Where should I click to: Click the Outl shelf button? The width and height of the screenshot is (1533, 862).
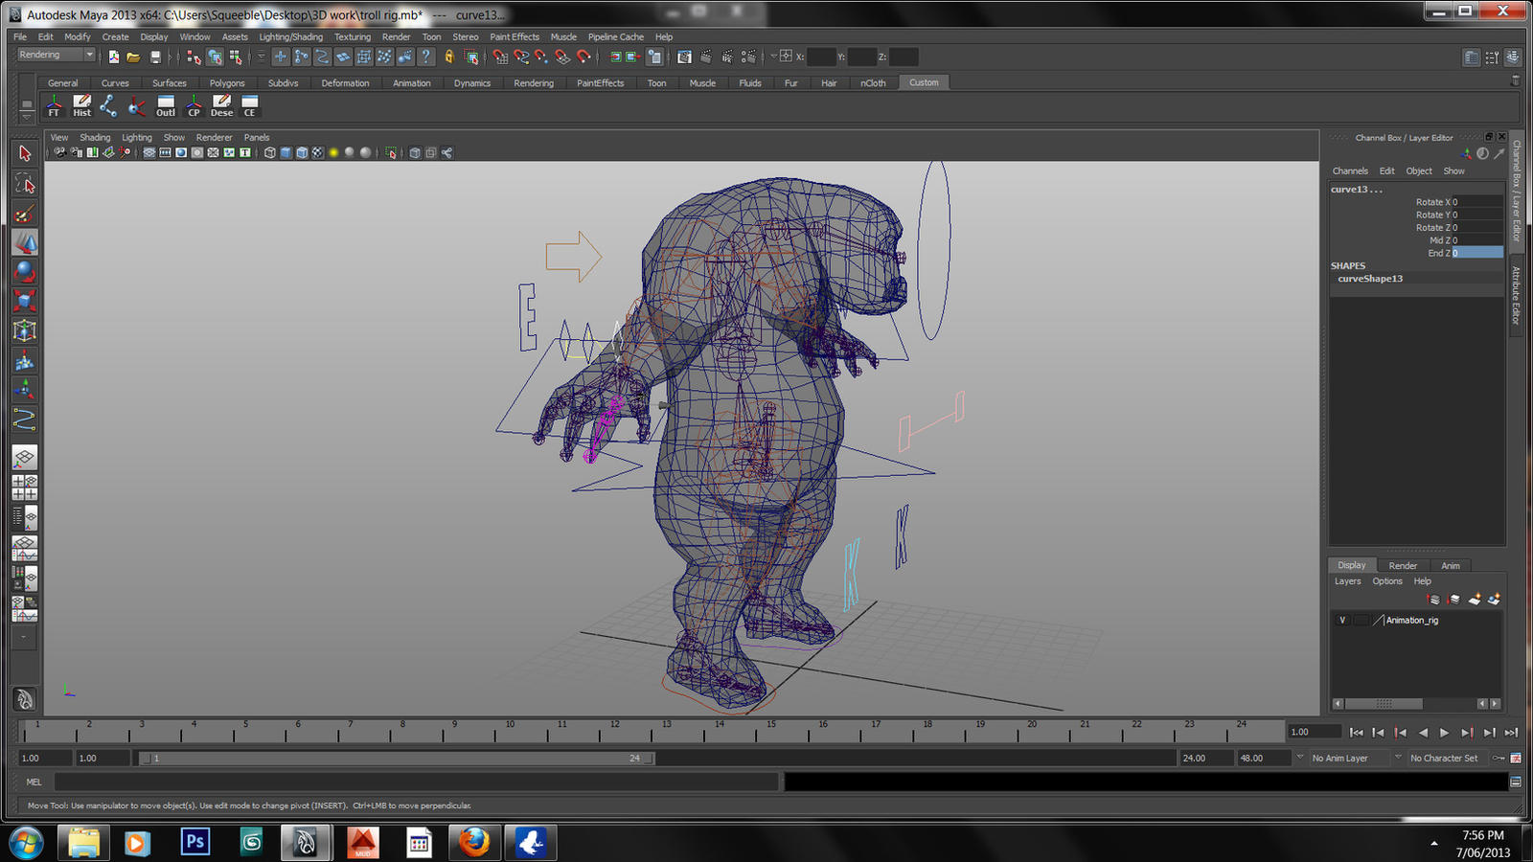click(x=166, y=105)
